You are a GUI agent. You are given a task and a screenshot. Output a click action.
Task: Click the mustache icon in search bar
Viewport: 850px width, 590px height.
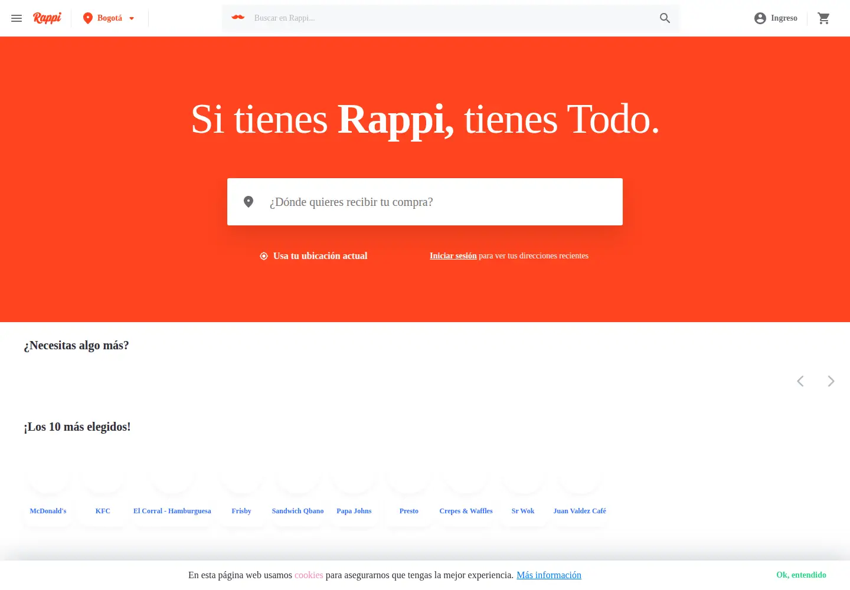238,18
